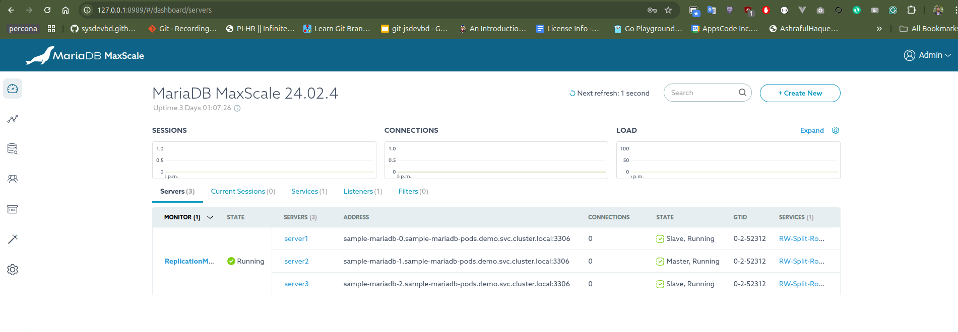Screen dimensions: 958x332
Task: Open the Settings gear in sidebar
Action: pos(13,270)
